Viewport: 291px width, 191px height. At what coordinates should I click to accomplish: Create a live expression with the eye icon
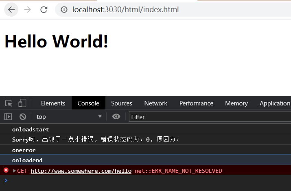(x=116, y=116)
